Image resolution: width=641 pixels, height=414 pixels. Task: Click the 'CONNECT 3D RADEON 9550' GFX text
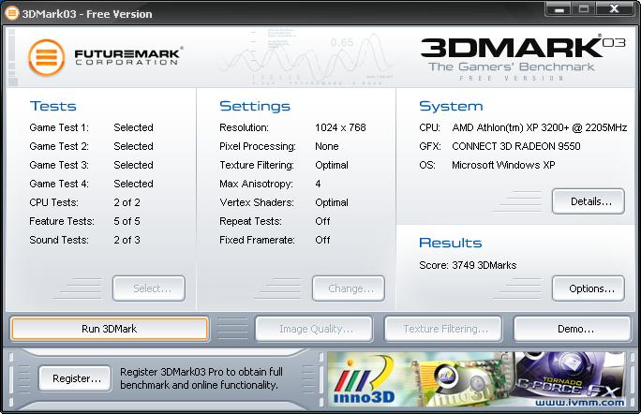pyautogui.click(x=516, y=146)
